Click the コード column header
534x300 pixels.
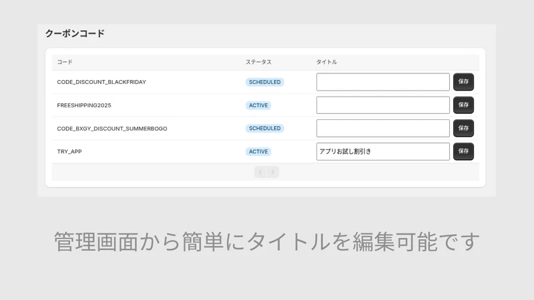coord(65,62)
